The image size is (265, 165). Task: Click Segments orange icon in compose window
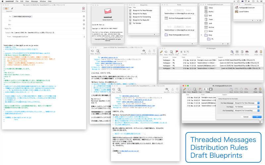tap(6, 8)
